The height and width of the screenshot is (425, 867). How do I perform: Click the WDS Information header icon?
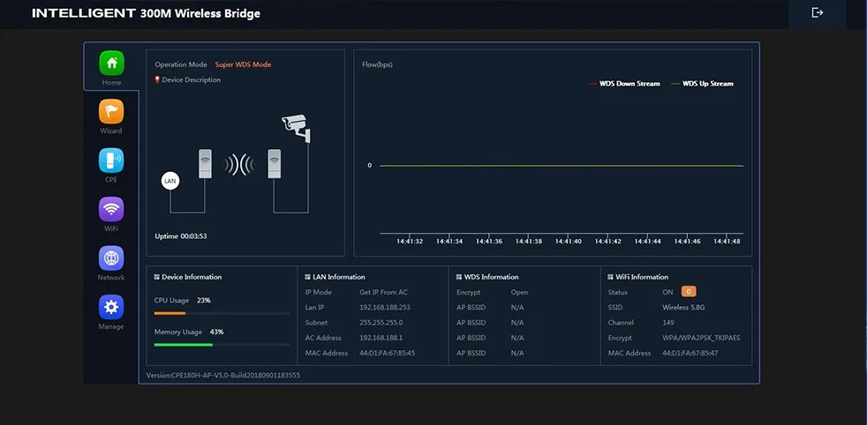point(459,277)
